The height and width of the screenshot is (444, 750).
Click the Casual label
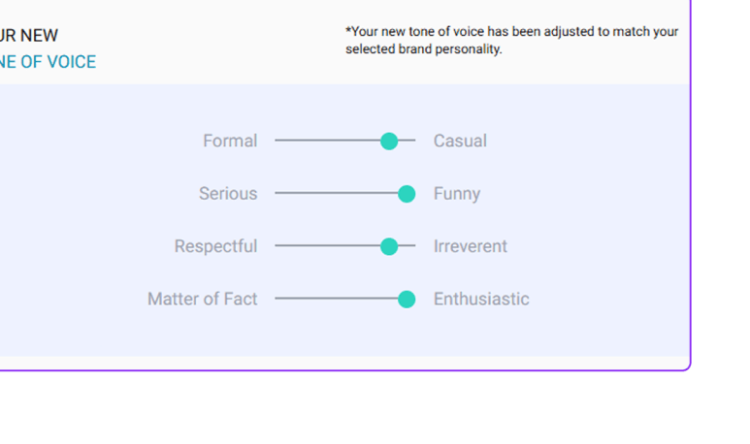tap(460, 142)
